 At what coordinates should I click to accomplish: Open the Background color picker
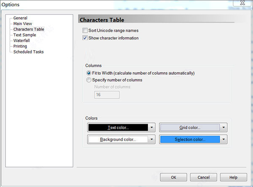click(x=118, y=139)
